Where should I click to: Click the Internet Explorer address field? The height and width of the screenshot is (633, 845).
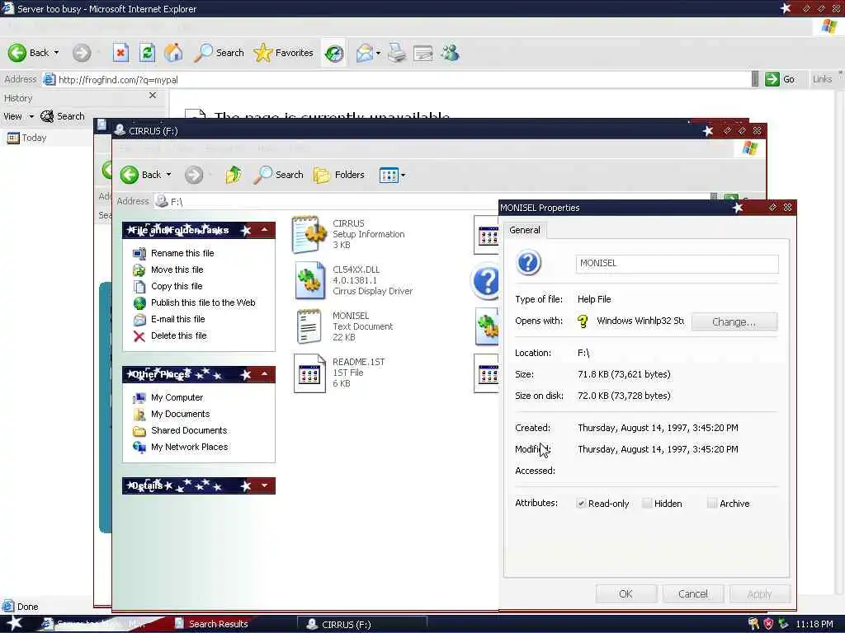pos(398,80)
